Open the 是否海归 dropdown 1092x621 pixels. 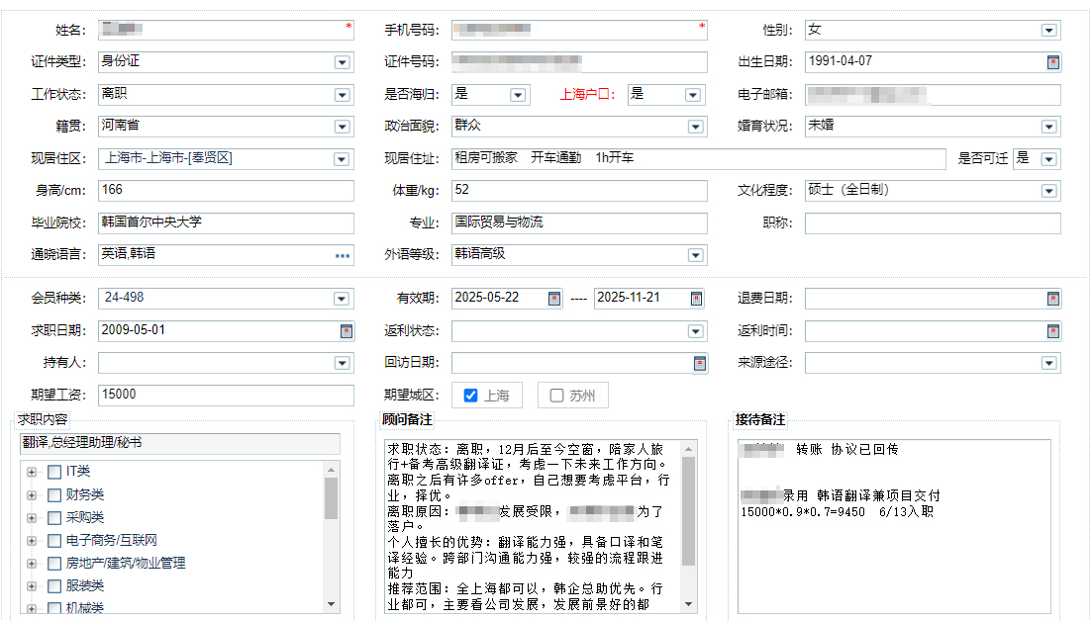click(x=518, y=95)
